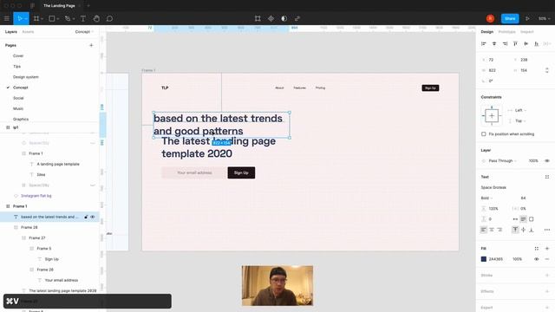
Task: Set text align right
Action: [x=499, y=230]
